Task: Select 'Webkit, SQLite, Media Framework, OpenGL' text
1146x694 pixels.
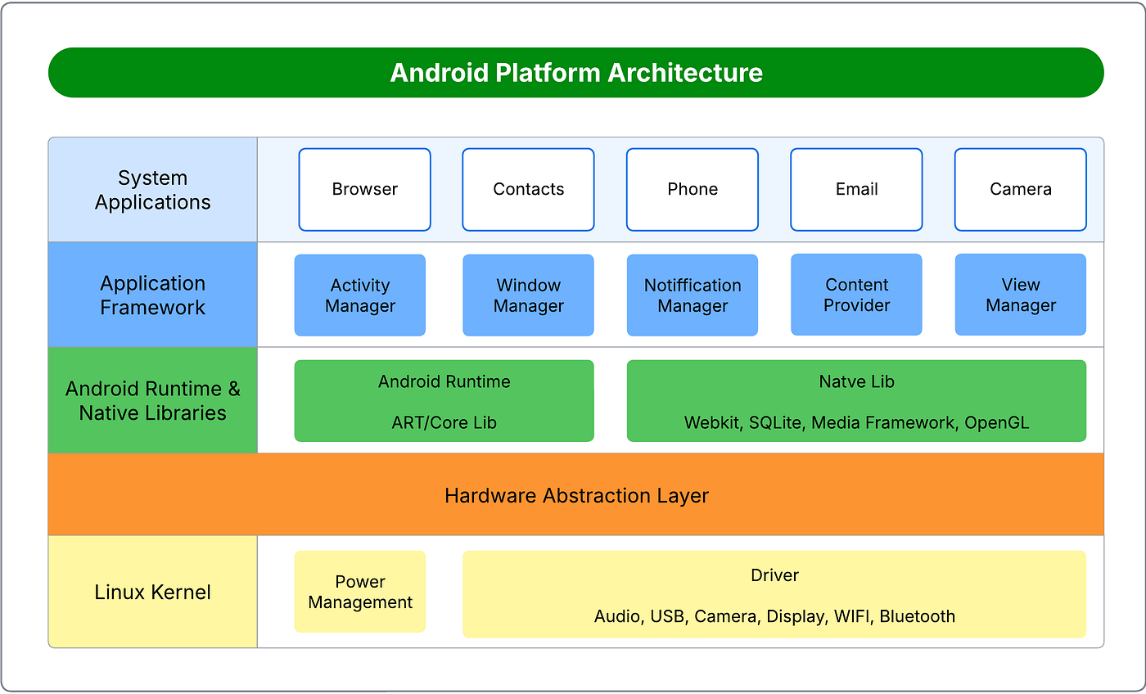Action: 856,423
